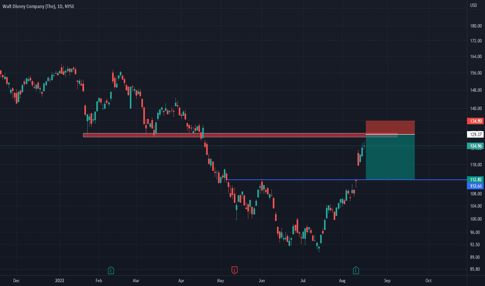Click the 89.00 price axis value

coord(475,257)
